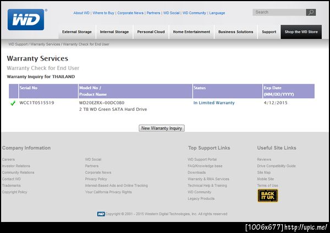The height and width of the screenshot is (233, 330).
Task: Open the About WD link
Action: click(x=81, y=13)
